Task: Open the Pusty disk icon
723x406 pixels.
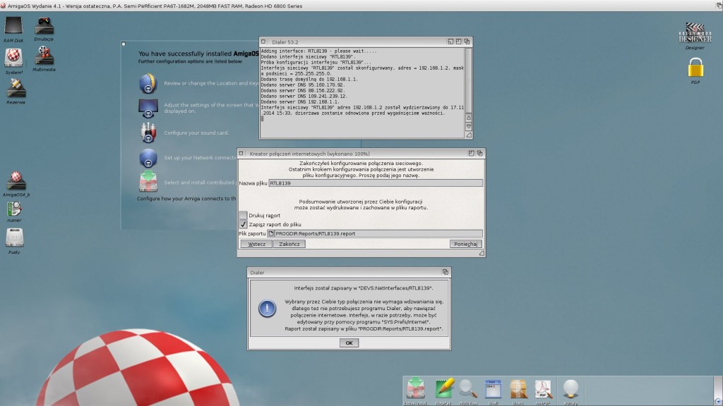Action: 14,238
